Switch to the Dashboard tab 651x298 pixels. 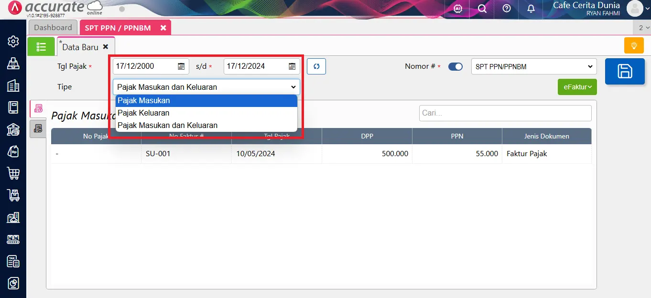[x=53, y=27]
